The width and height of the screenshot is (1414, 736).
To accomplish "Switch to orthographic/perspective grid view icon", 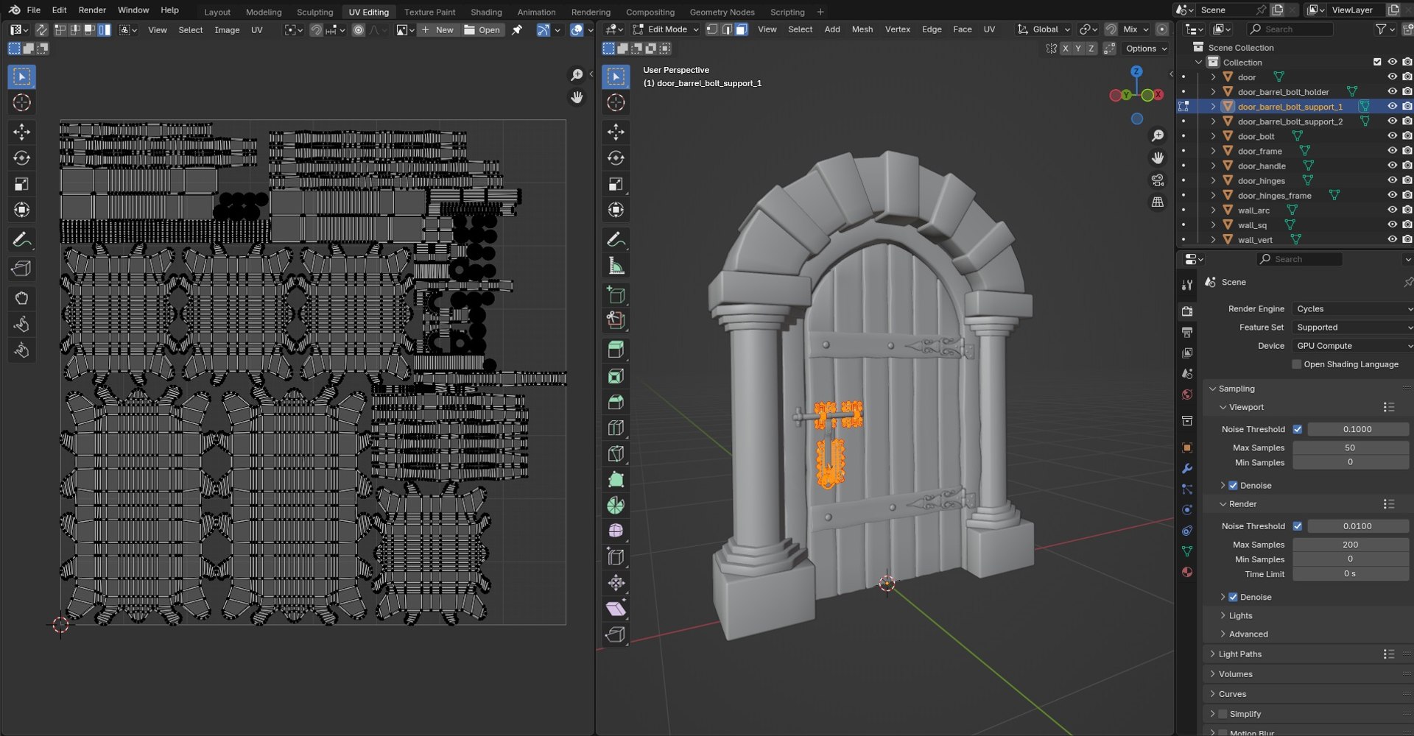I will tap(1158, 202).
